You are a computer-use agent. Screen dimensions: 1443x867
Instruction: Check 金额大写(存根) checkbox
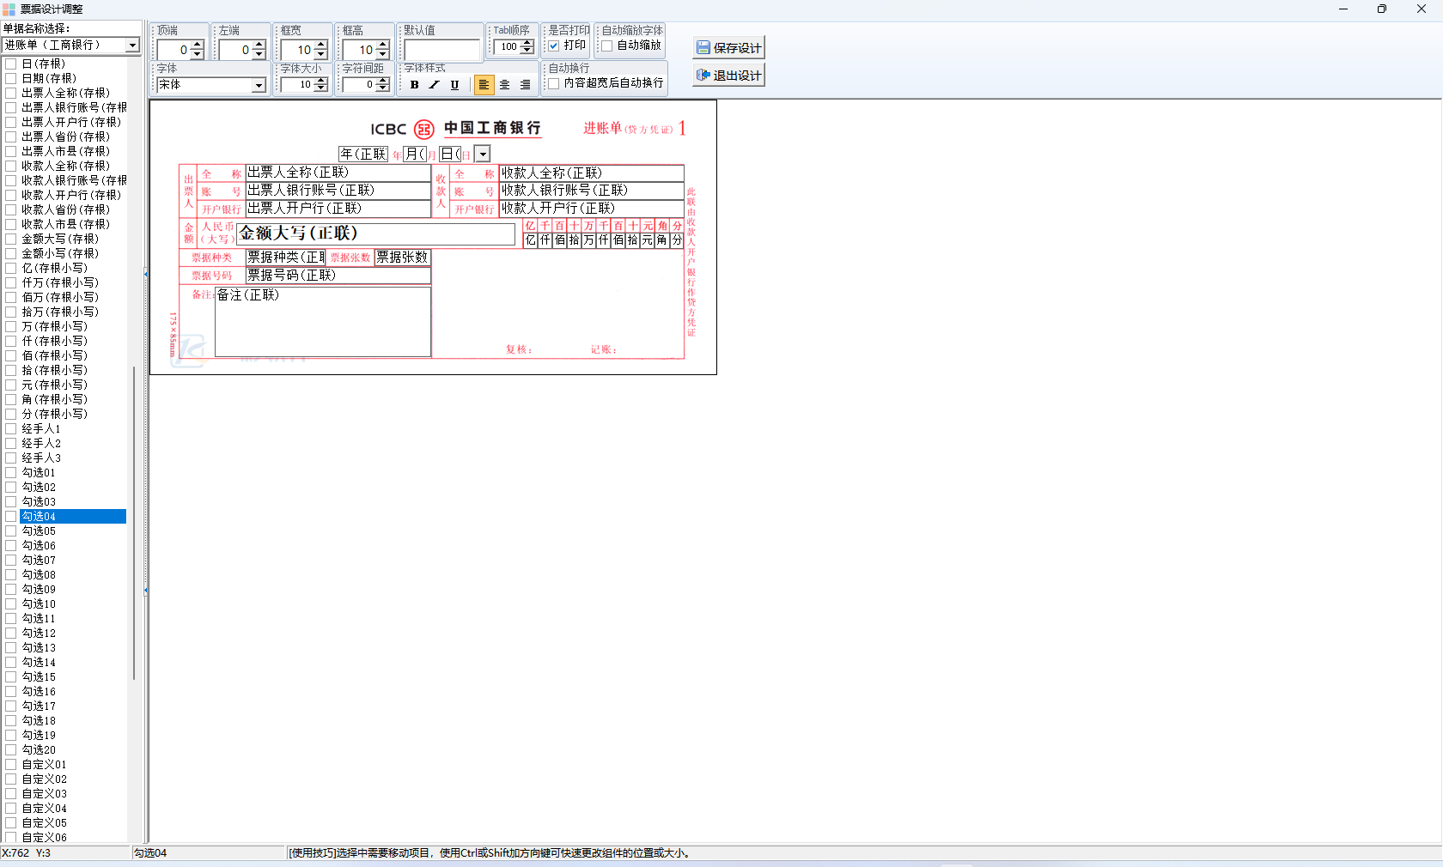[x=11, y=239]
